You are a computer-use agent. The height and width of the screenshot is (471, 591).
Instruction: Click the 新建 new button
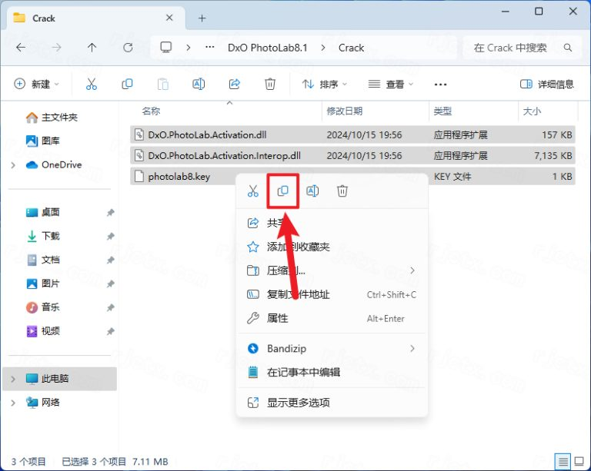point(36,84)
